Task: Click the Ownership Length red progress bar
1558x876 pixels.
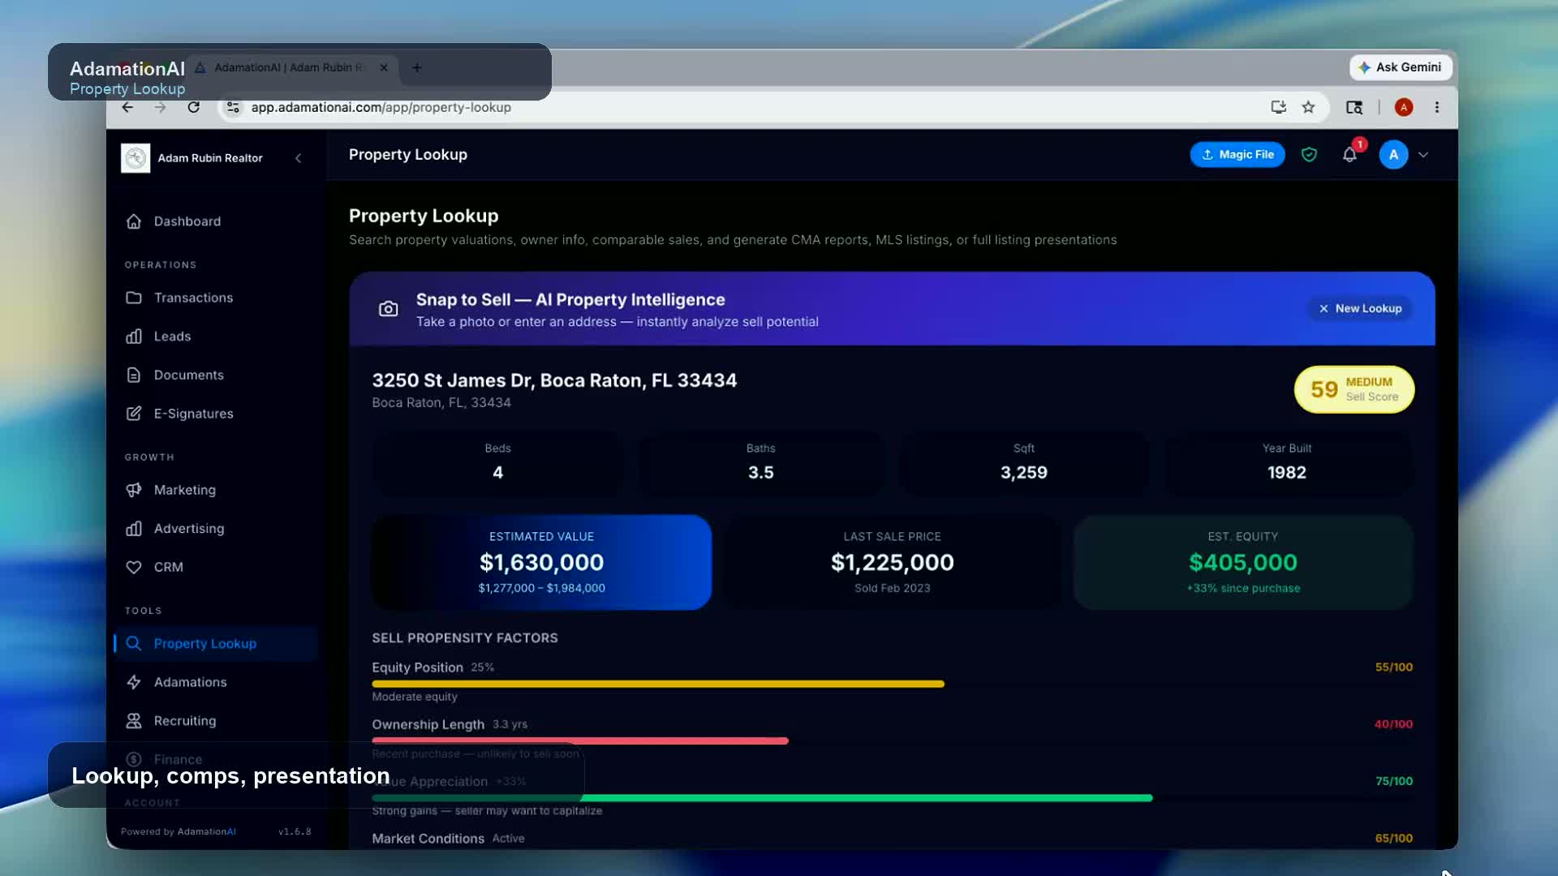Action: [580, 741]
